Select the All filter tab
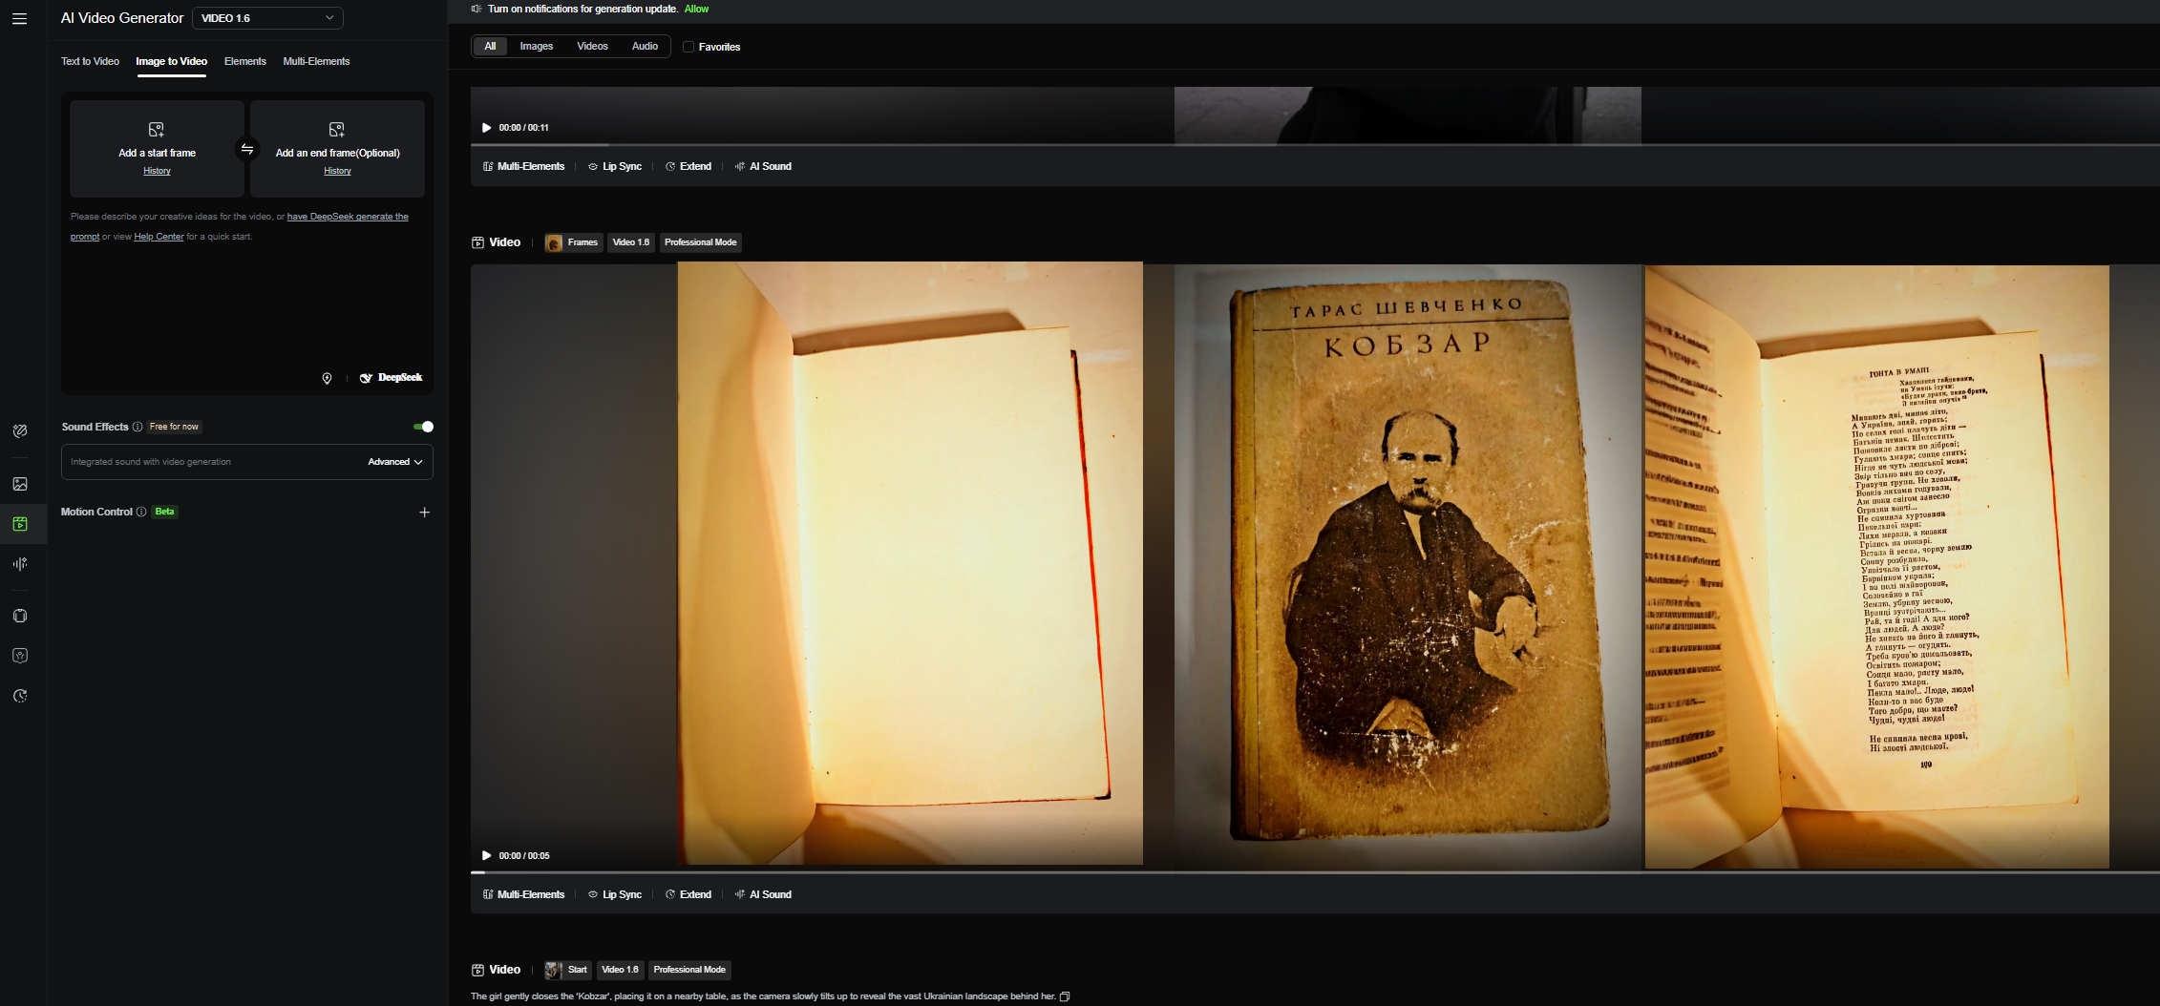Screen dimensions: 2160x1006 [x=490, y=46]
